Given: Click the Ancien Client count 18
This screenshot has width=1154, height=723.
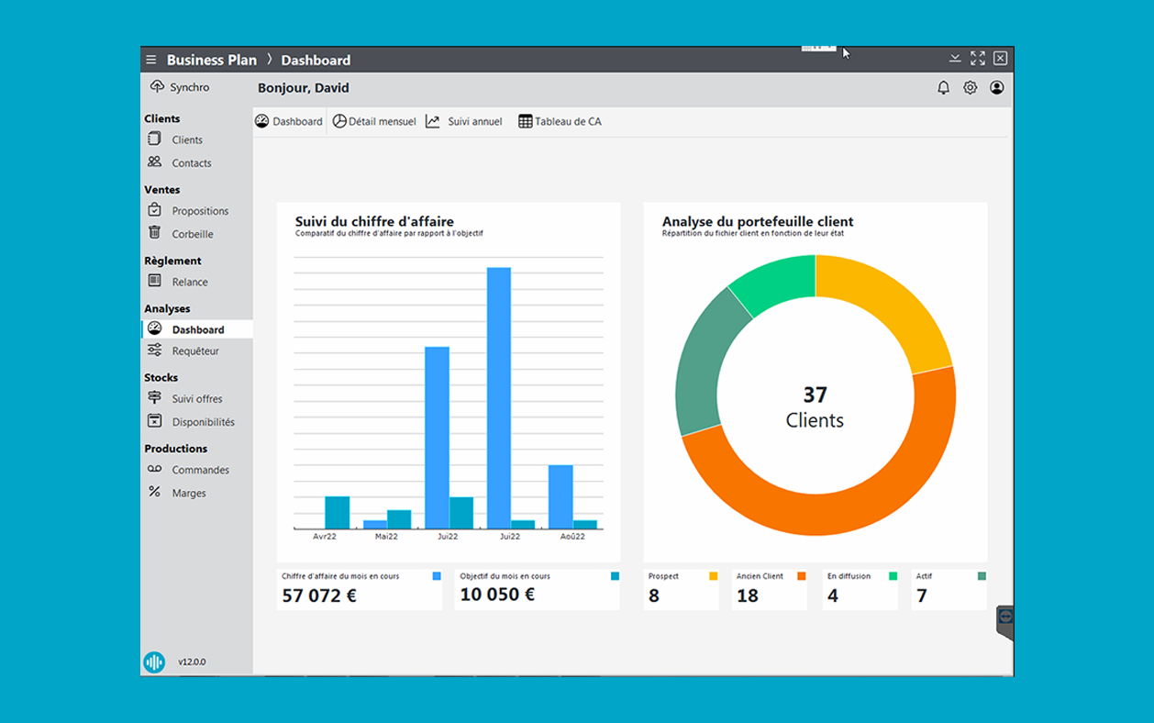Looking at the screenshot, I should (748, 595).
